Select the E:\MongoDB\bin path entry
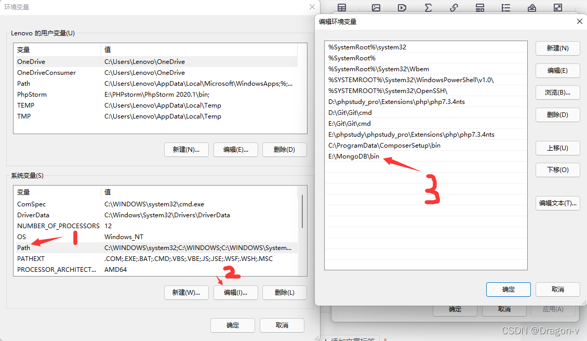 click(x=425, y=156)
